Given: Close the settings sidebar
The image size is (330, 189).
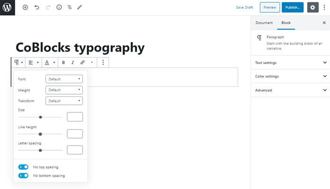Looking at the screenshot, I should tap(324, 23).
